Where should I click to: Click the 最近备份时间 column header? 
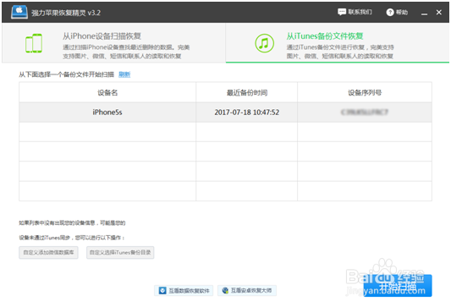(x=247, y=92)
